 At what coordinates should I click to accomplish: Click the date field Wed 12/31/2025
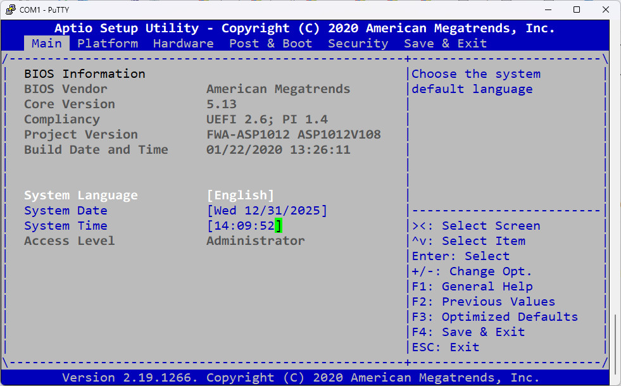pos(267,210)
